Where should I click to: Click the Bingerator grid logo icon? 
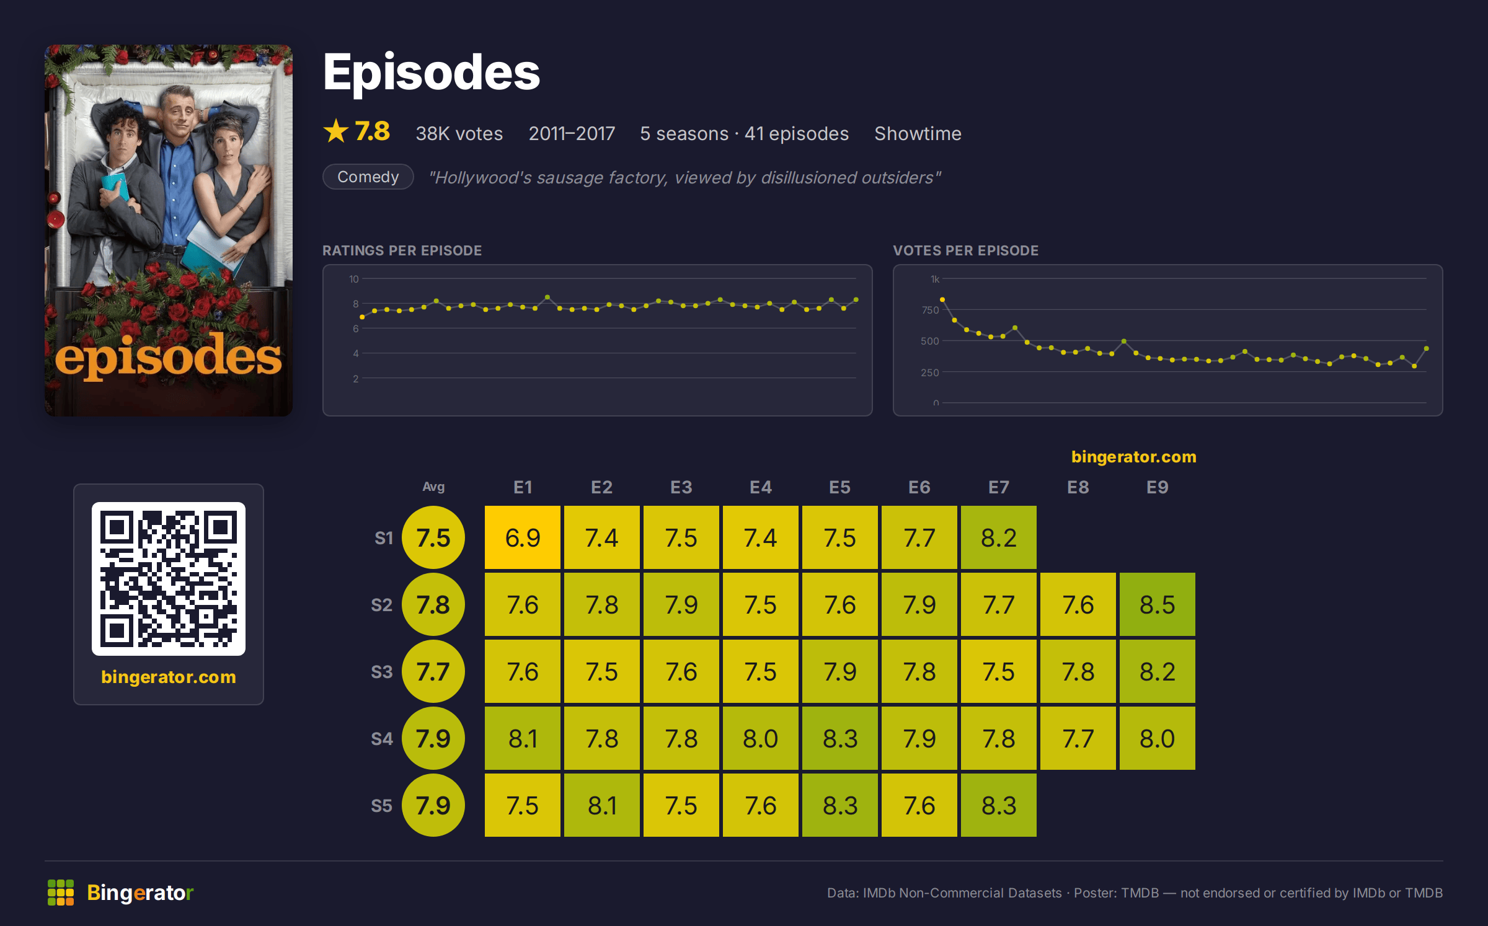click(x=61, y=893)
